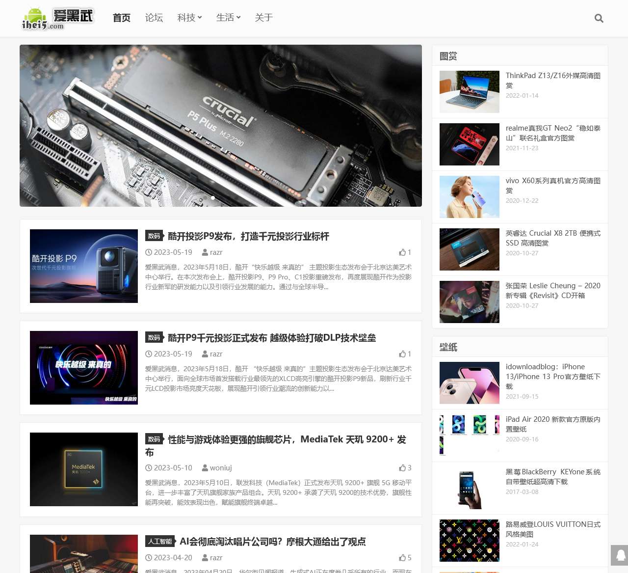Click the notification bell icon at bottom right
Screen dimensions: 628x573
620,555
